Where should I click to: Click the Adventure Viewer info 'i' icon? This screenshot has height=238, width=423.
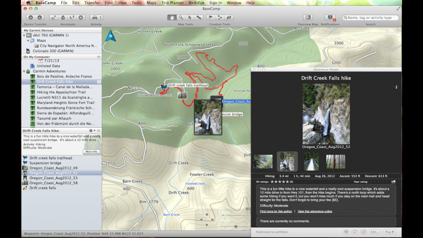point(396,87)
